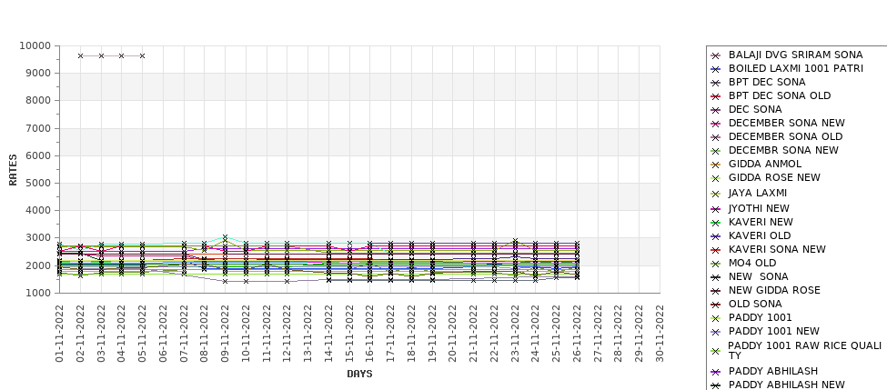The height and width of the screenshot is (390, 887).
Task: Select the KAVERI OLD legend label
Action: (x=759, y=235)
